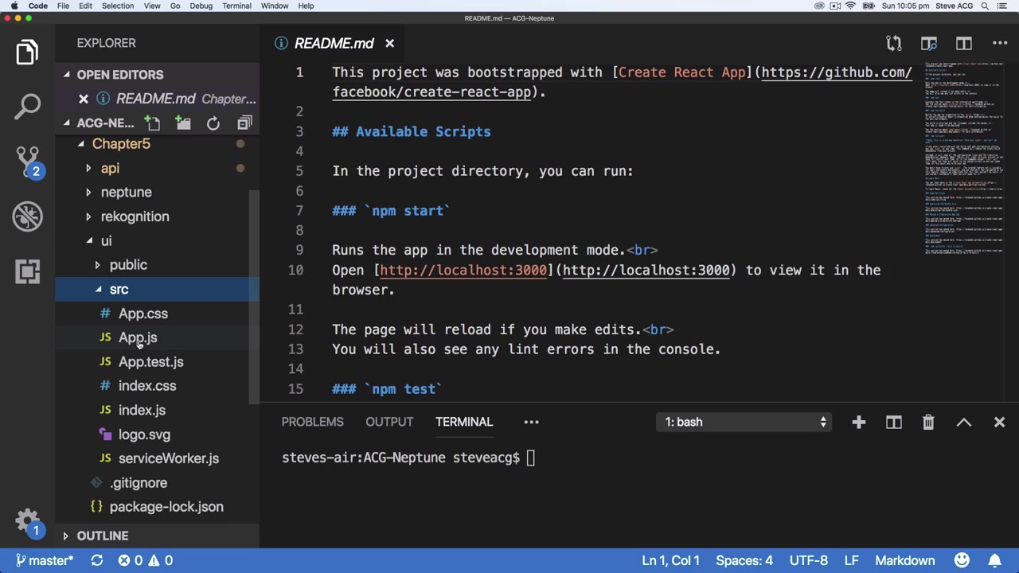Split the editor to the side
The height and width of the screenshot is (573, 1019).
click(964, 44)
